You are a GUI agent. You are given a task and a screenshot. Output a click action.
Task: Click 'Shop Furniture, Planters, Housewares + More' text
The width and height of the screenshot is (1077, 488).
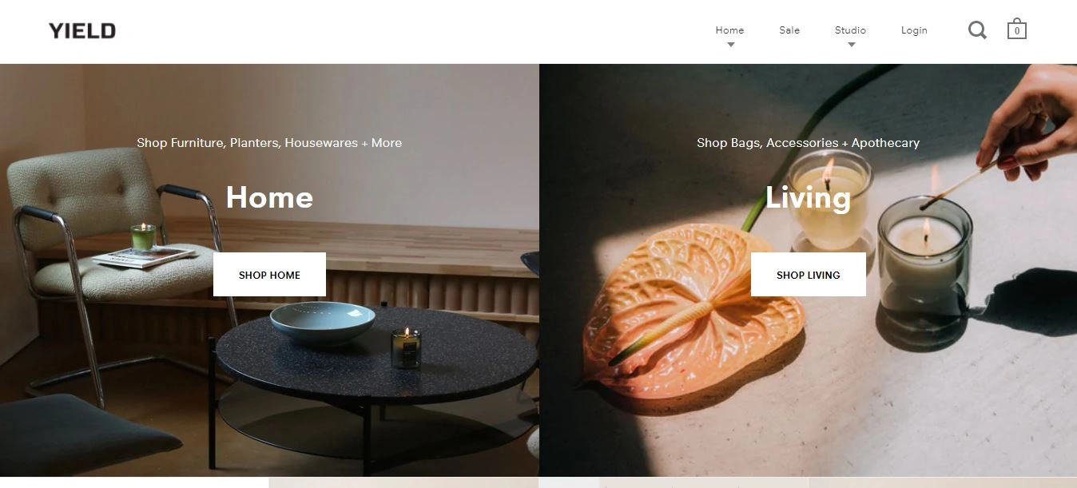point(269,143)
